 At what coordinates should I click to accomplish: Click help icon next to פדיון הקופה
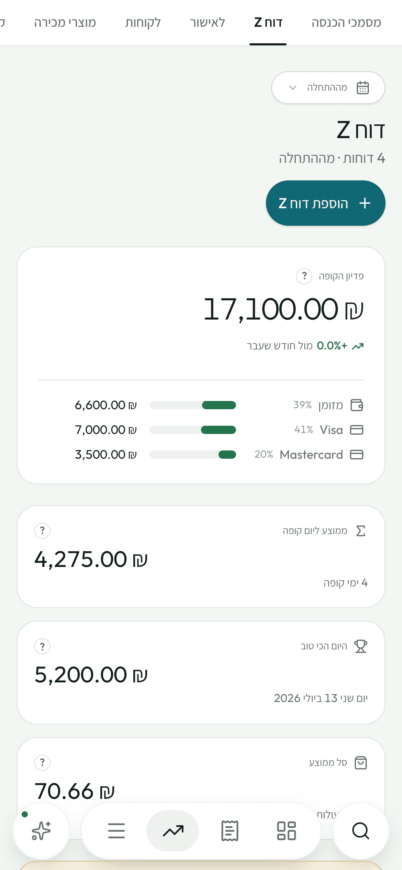click(304, 276)
